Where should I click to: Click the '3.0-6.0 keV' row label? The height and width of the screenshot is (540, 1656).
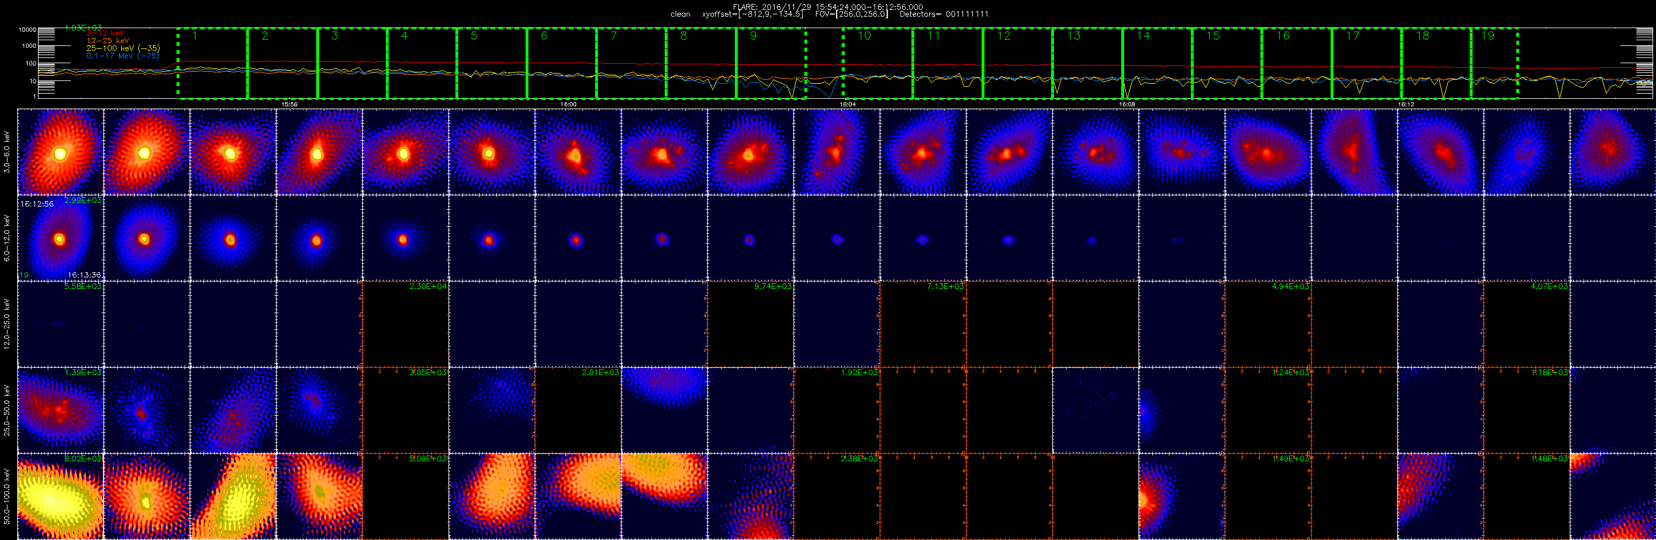7,152
